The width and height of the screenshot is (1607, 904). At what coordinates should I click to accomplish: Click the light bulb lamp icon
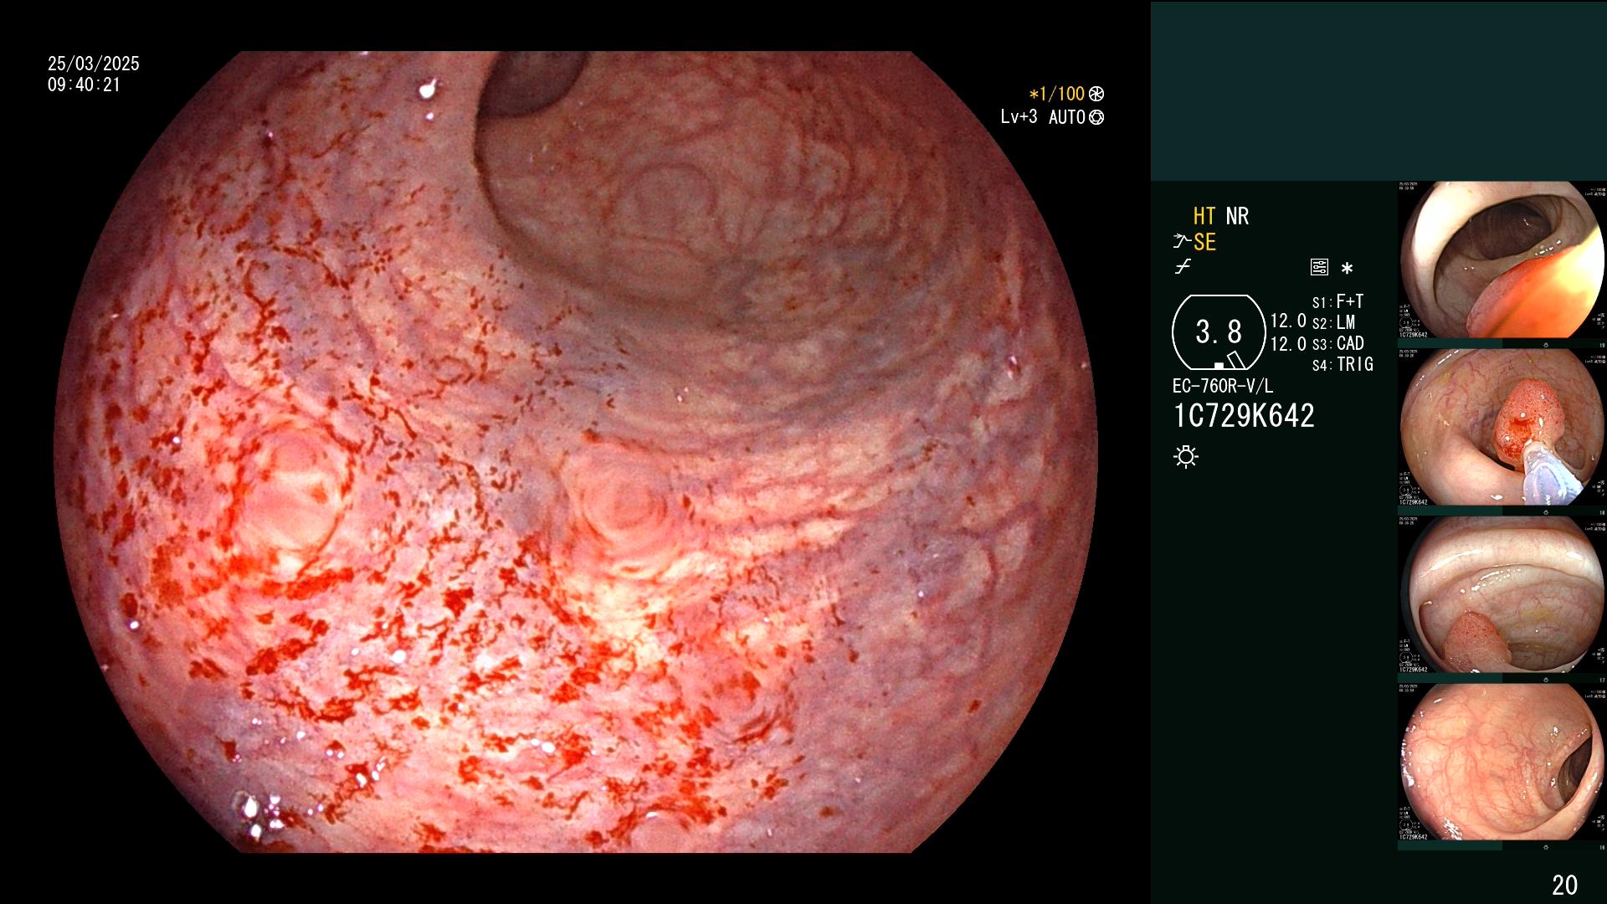coord(1186,457)
